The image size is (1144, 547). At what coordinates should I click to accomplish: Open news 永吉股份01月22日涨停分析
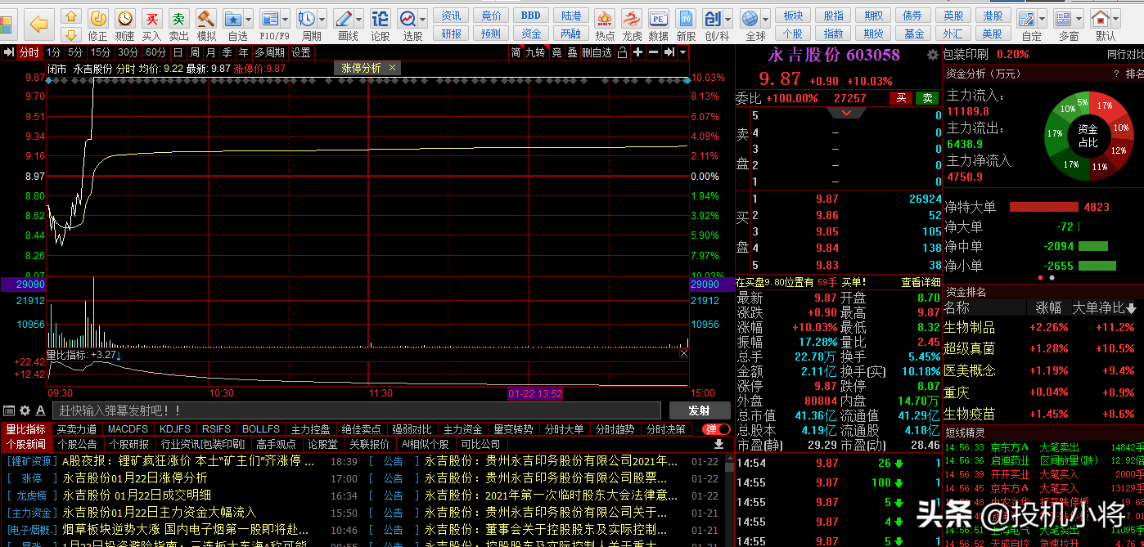coord(135,478)
